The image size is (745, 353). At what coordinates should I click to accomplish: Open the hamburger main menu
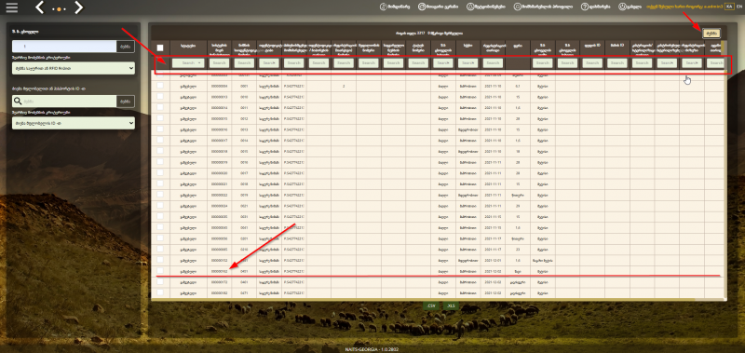(x=11, y=8)
